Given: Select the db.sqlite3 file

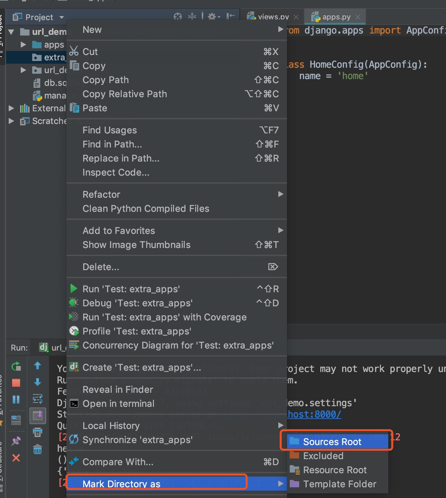Looking at the screenshot, I should (50, 83).
